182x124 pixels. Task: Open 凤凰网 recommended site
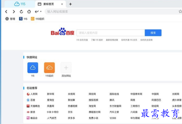tap(51, 106)
